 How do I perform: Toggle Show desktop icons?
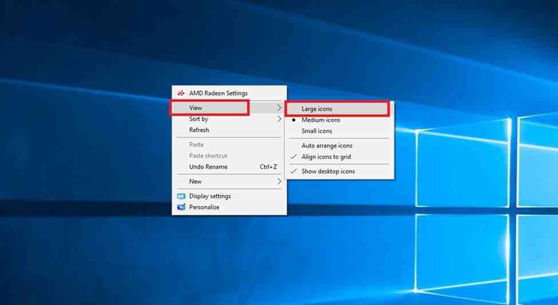pyautogui.click(x=339, y=171)
